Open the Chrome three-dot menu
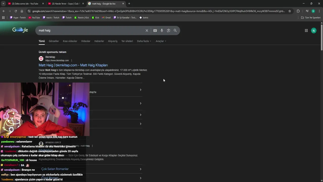 (319, 11)
